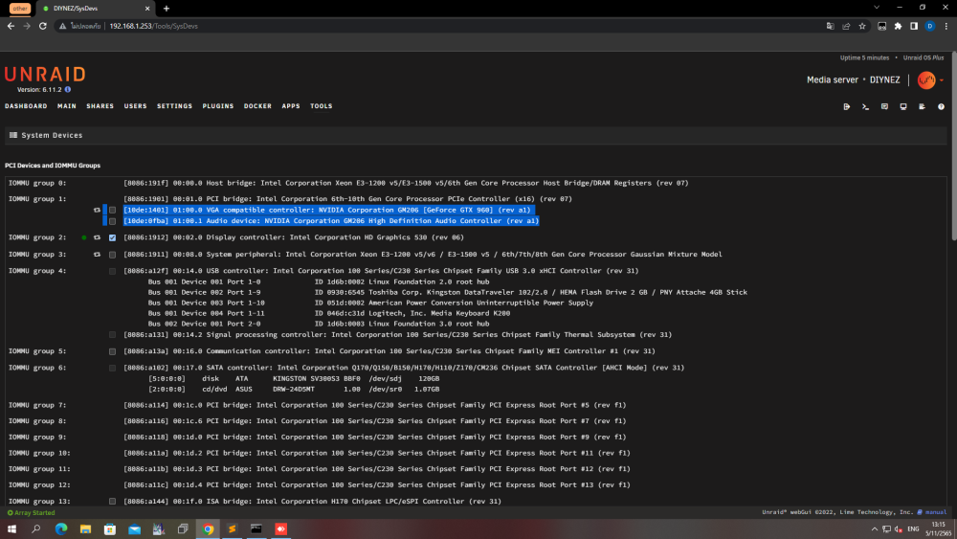Open the SETTINGS menu
Viewport: 957px width, 539px height.
[x=174, y=106]
